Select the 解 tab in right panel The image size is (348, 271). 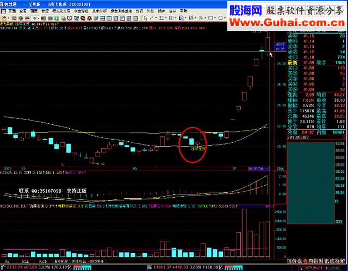coord(343,261)
